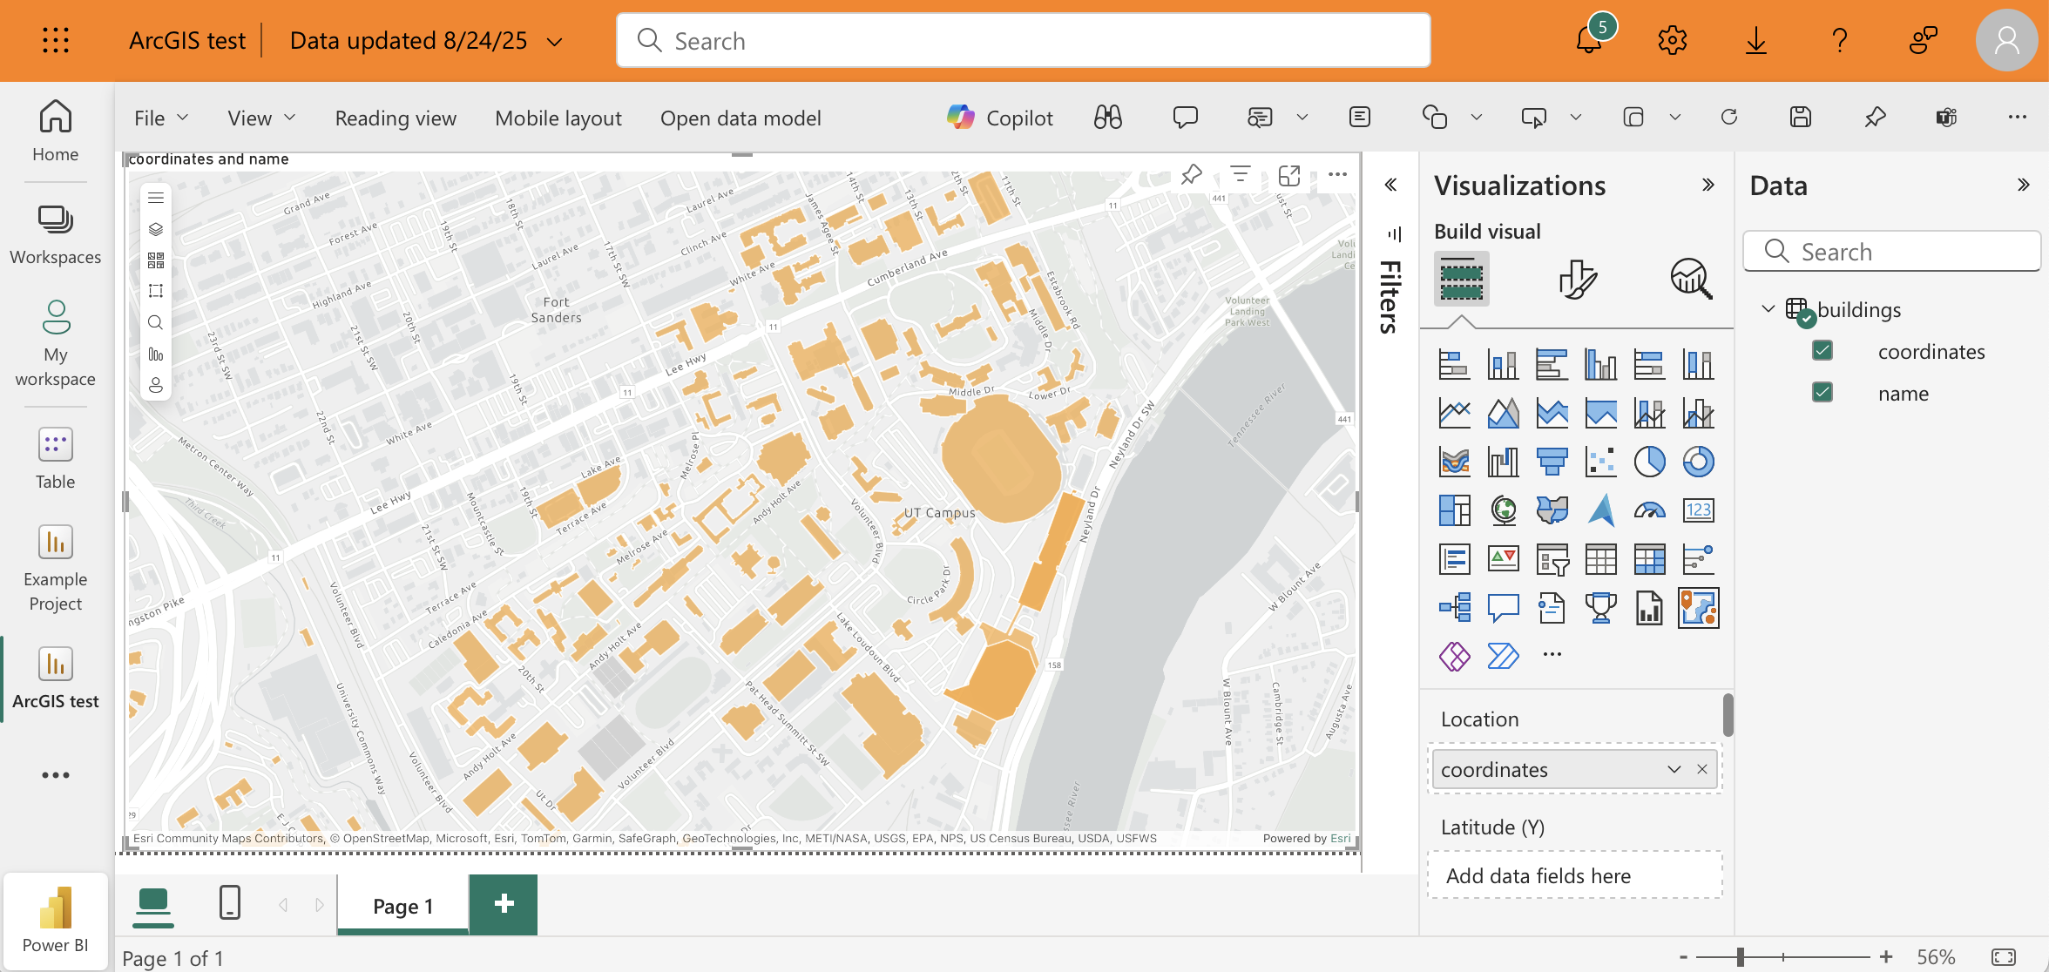Click the Teams chat icon

[1946, 118]
